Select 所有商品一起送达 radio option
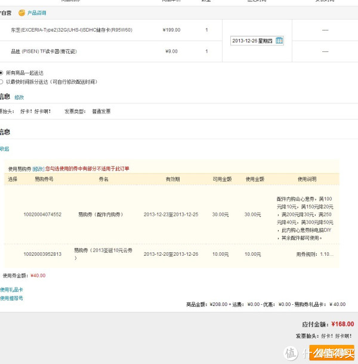The height and width of the screenshot is (364, 358). tap(1, 73)
